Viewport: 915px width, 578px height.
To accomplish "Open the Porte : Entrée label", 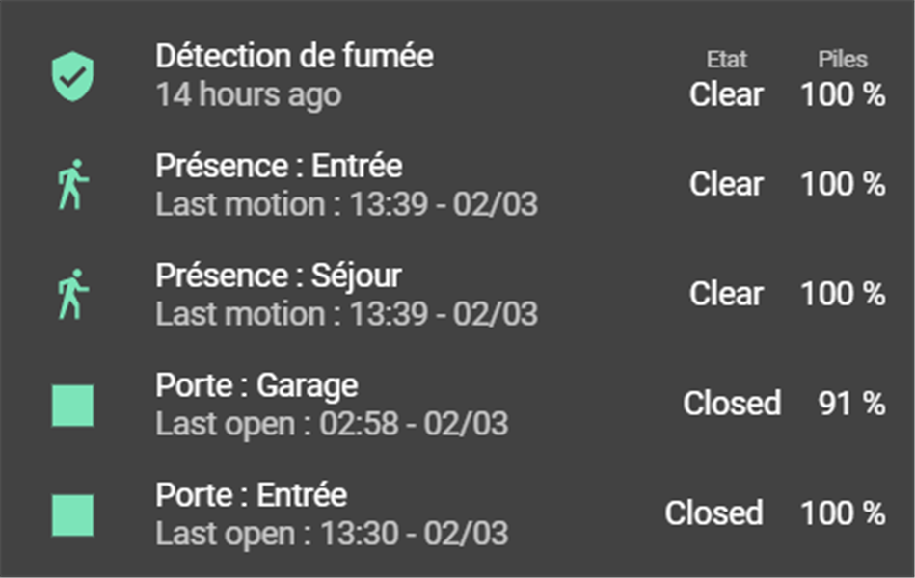I will 251,496.
